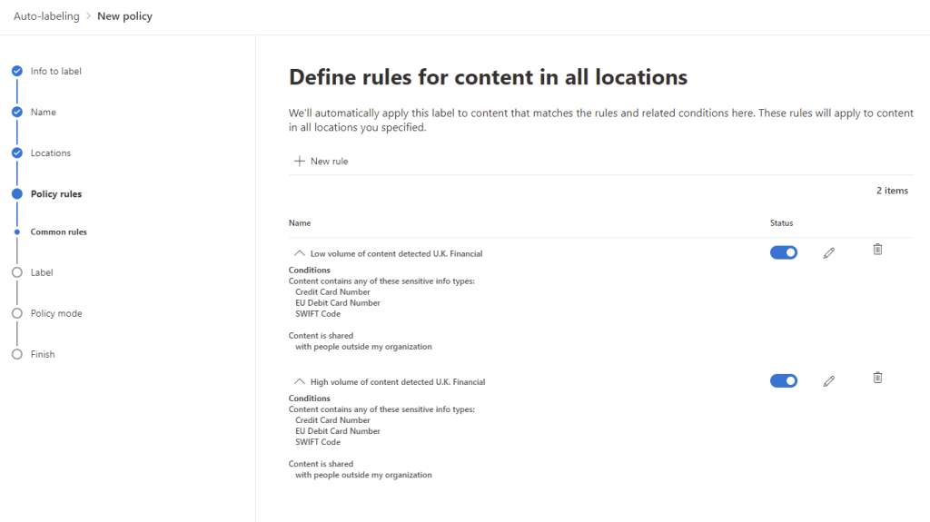Sort by the Name column header

click(300, 222)
